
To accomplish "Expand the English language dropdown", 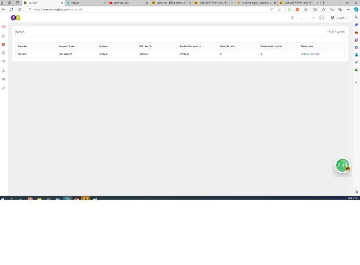I will click(x=339, y=18).
